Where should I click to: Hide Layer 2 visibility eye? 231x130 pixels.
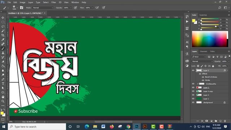click(x=193, y=87)
